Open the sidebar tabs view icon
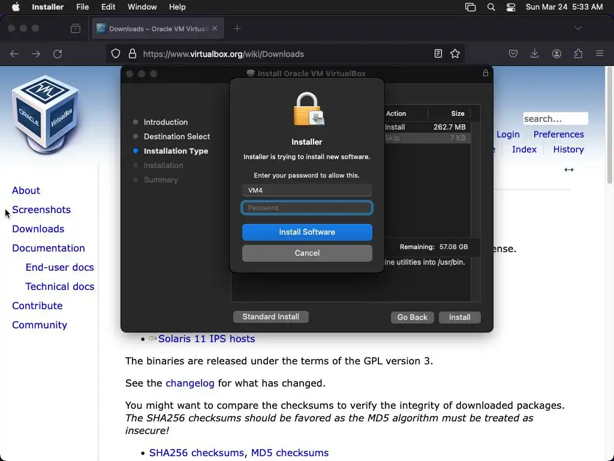The height and width of the screenshot is (461, 614). tap(76, 29)
